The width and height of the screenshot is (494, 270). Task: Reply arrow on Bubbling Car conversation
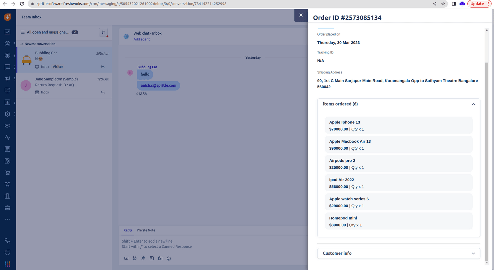102,67
